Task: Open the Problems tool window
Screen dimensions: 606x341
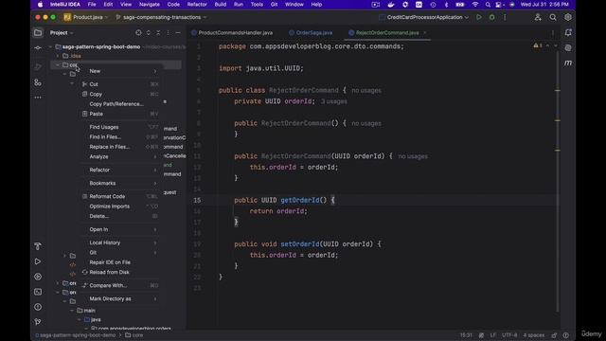Action: (38, 307)
